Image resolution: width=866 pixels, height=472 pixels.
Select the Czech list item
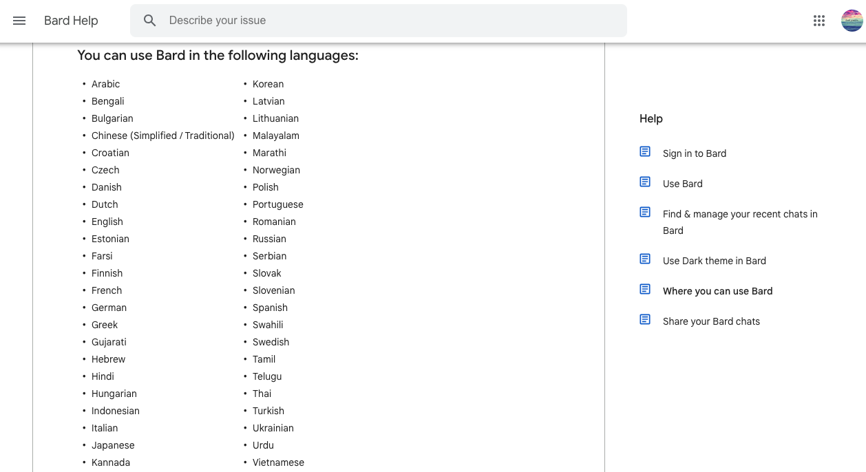(105, 170)
